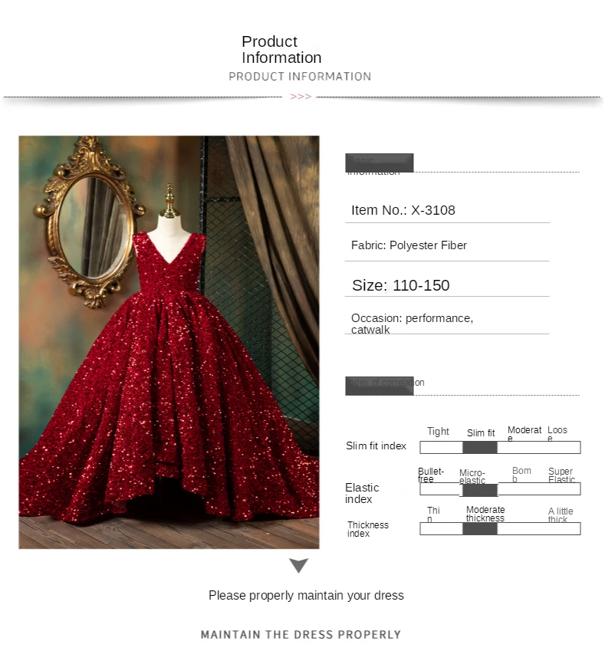
Task: Click Please properly maintain your dress text
Action: pos(306,595)
